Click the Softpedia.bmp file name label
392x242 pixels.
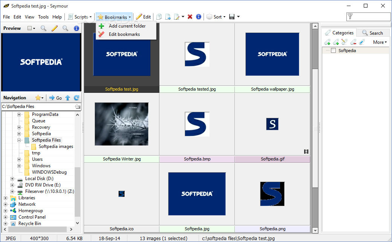tap(197, 159)
